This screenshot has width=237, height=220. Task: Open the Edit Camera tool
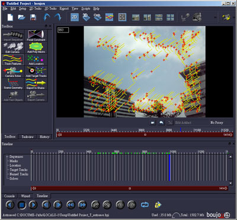pyautogui.click(x=13, y=47)
